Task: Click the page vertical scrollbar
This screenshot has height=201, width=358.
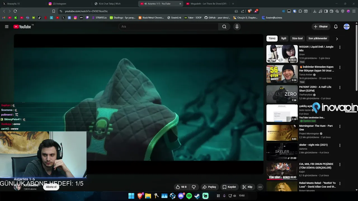Action: click(356, 57)
